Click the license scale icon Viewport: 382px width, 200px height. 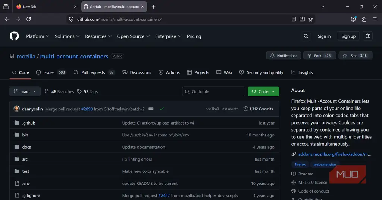294,182
